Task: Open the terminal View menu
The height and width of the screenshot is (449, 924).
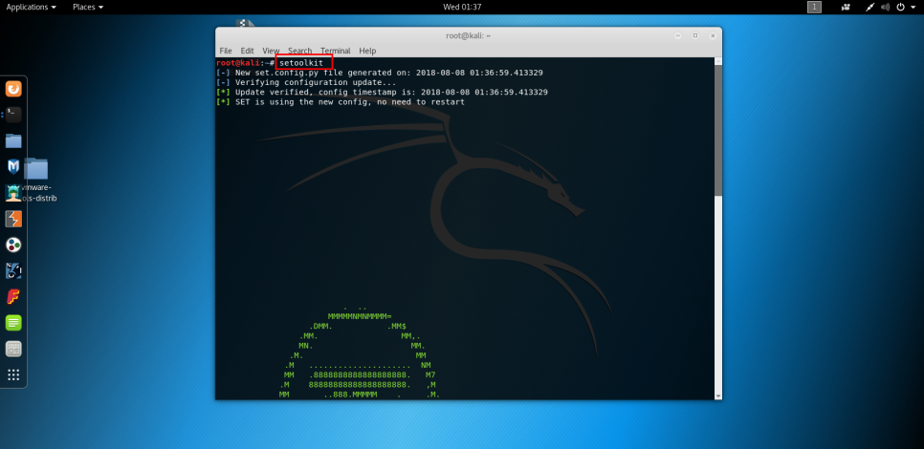Action: [x=271, y=51]
